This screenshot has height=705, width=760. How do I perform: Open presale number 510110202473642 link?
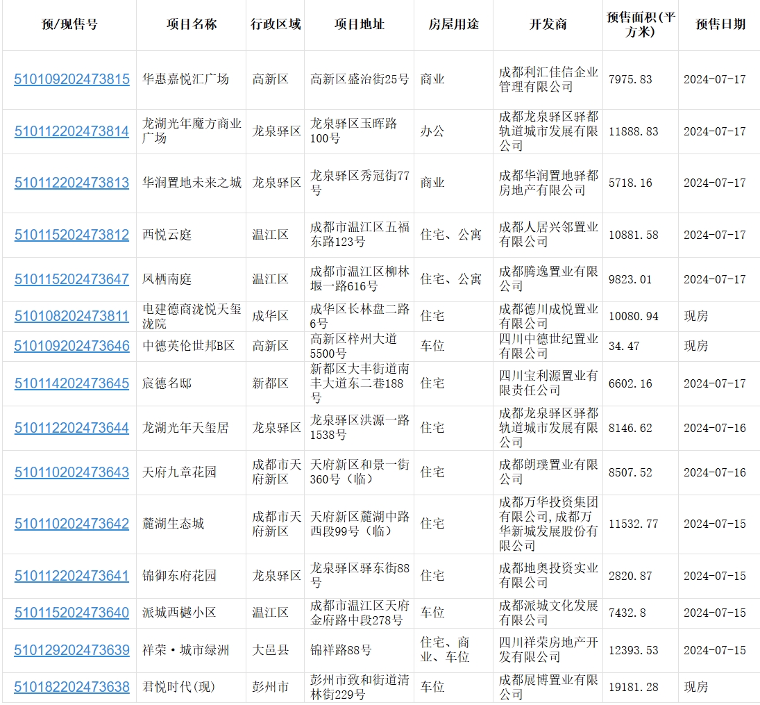[71, 524]
